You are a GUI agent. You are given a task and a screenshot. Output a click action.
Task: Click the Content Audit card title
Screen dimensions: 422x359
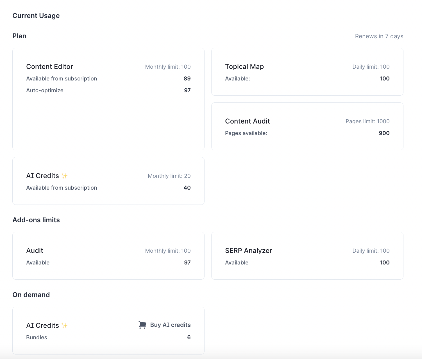pyautogui.click(x=247, y=121)
